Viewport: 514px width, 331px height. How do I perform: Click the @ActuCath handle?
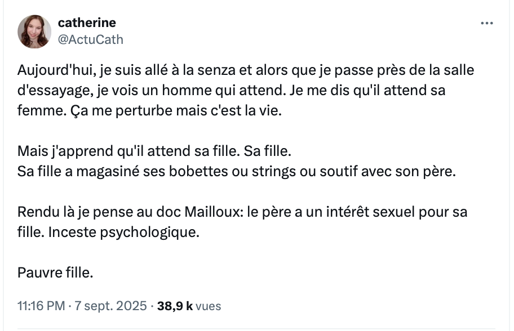pyautogui.click(x=91, y=39)
